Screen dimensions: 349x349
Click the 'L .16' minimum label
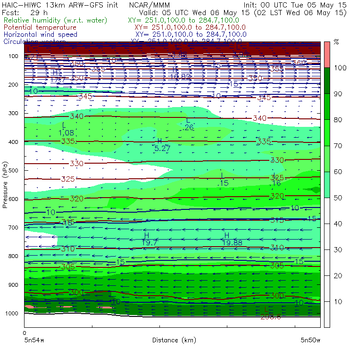coord(276,180)
